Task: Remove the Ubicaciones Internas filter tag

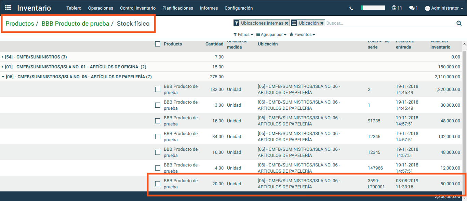Action: (286, 23)
